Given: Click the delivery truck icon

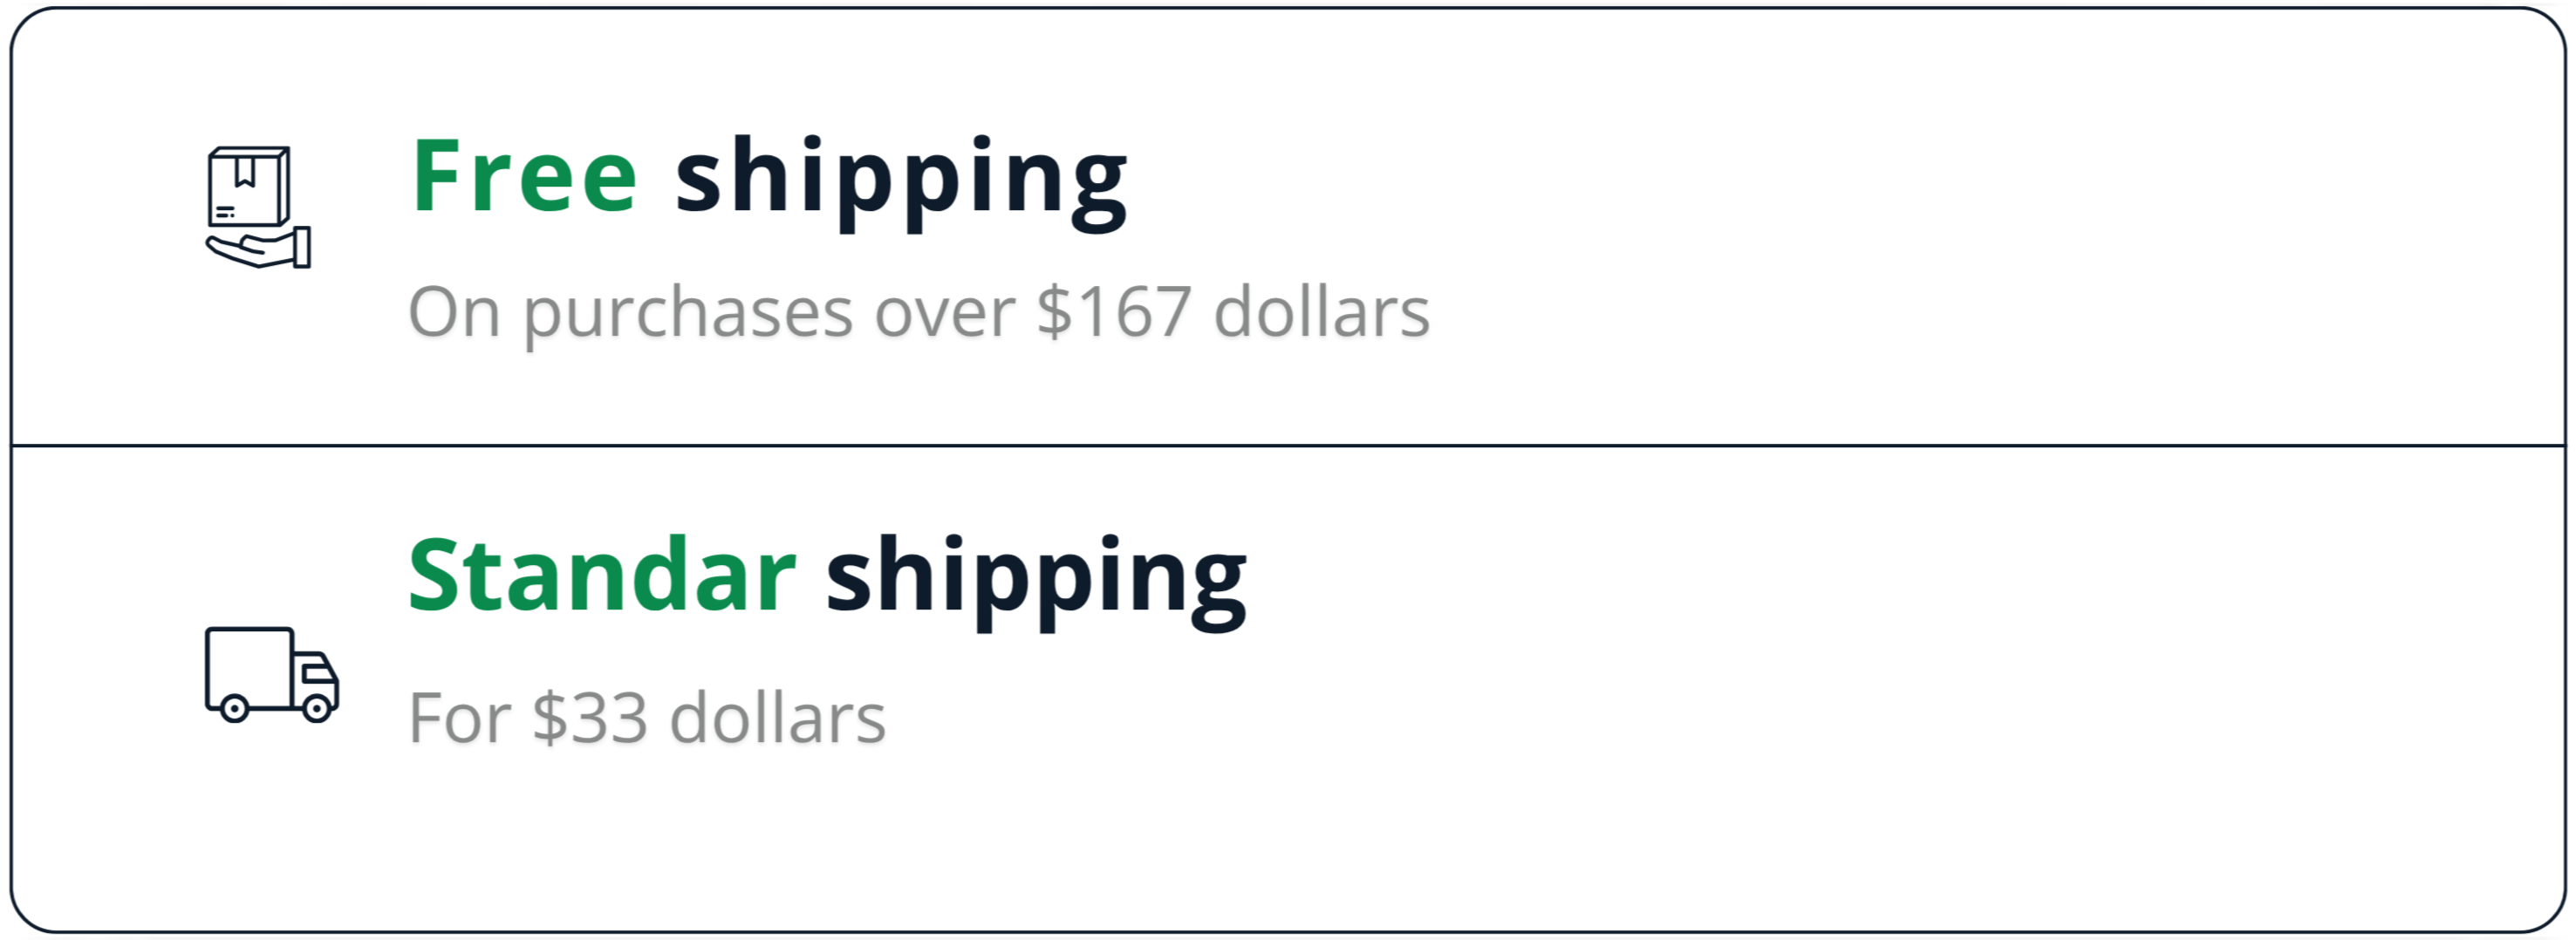Looking at the screenshot, I should pyautogui.click(x=271, y=674).
